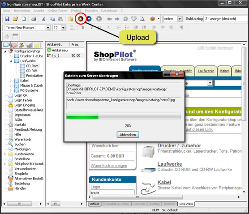
Task: Open the font size 12 dropdown
Action: [x=63, y=28]
